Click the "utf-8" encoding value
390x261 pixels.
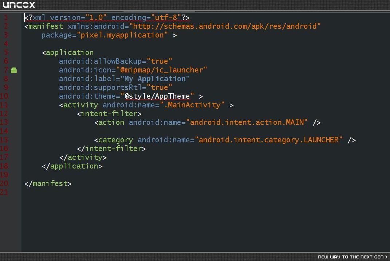pos(166,17)
